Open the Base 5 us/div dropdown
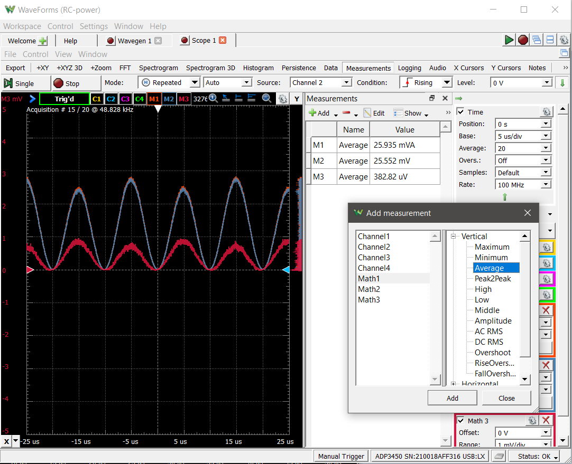572x464 pixels. 523,136
